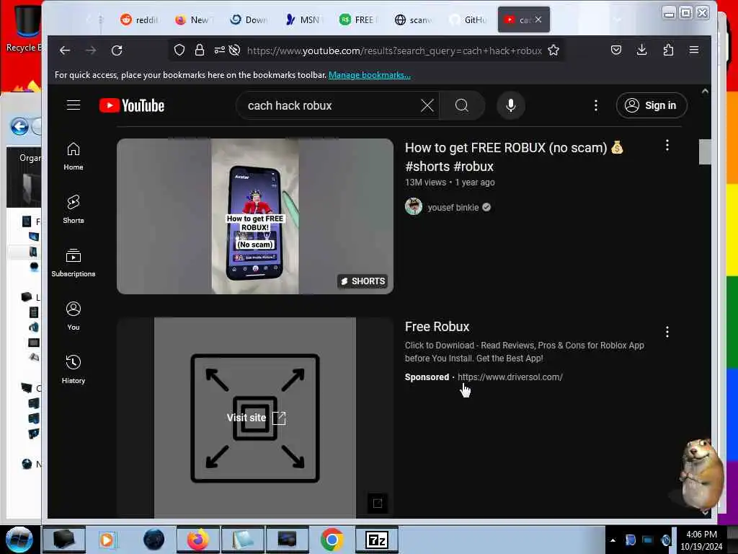Open the Firefox application hamburger menu
The image size is (738, 554).
pyautogui.click(x=694, y=50)
